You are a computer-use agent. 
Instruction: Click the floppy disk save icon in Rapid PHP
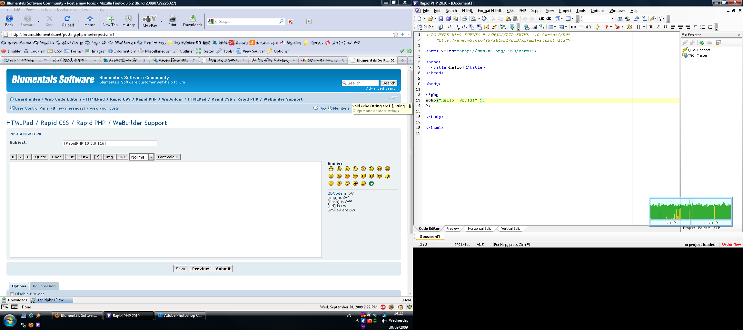pos(441,19)
